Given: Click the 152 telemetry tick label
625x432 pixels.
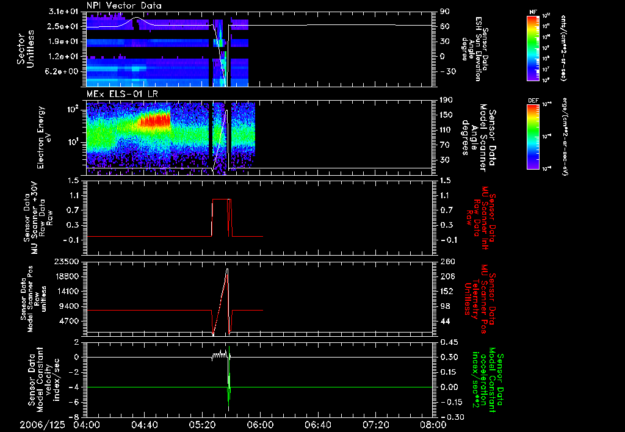Looking at the screenshot, I should coord(447,291).
